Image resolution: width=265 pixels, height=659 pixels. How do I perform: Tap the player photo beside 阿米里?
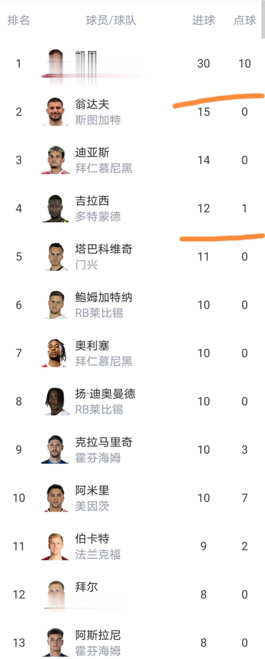click(x=56, y=498)
